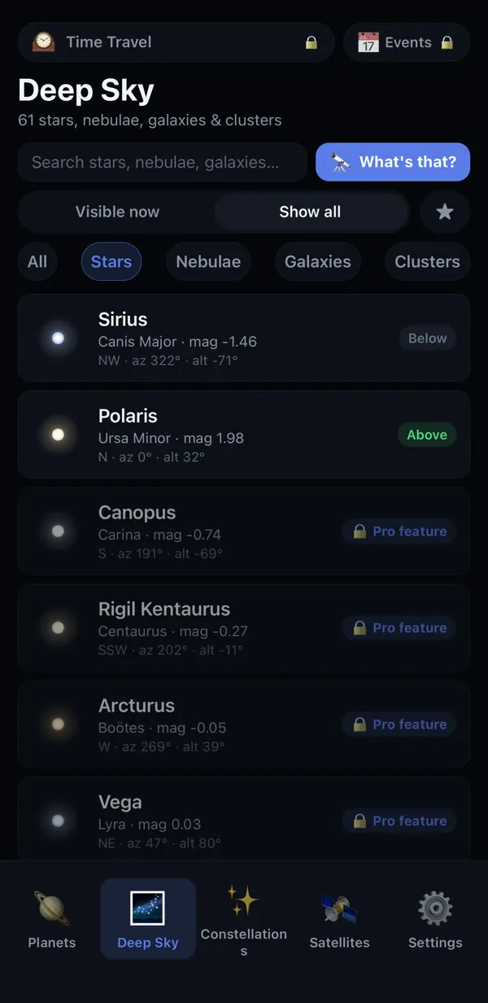Select the Clusters category chip
Viewport: 488px width, 1003px height.
[427, 262]
